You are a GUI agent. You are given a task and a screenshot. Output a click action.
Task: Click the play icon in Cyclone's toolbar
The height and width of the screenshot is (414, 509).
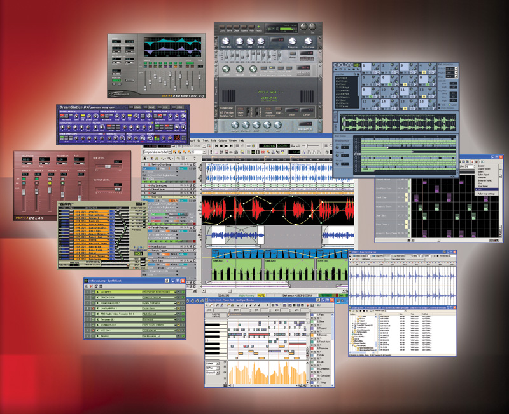coord(349,69)
